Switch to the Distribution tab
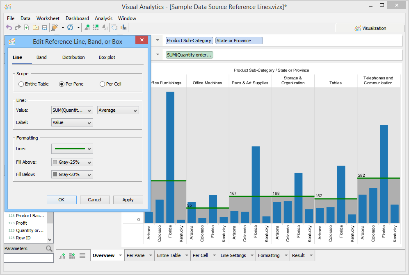 coord(73,57)
